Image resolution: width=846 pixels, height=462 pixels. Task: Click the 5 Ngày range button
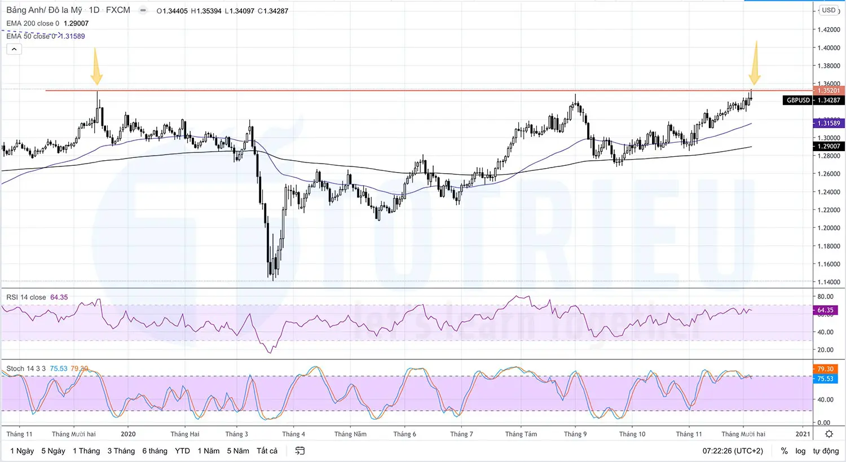coord(53,451)
